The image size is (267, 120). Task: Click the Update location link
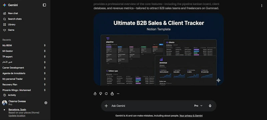click(x=17, y=116)
